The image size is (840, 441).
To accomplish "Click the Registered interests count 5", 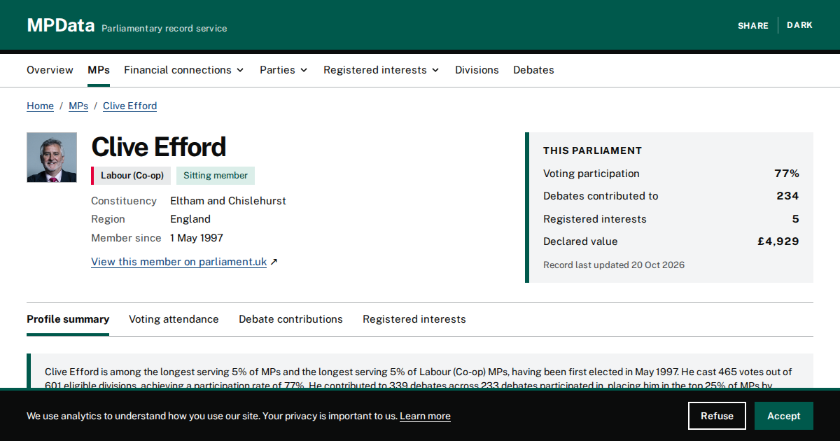I will [795, 219].
